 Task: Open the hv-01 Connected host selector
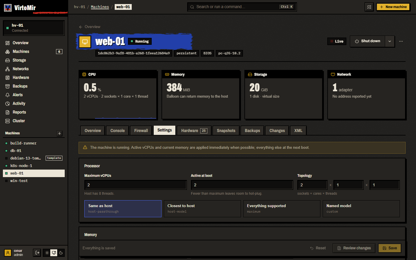click(x=34, y=28)
